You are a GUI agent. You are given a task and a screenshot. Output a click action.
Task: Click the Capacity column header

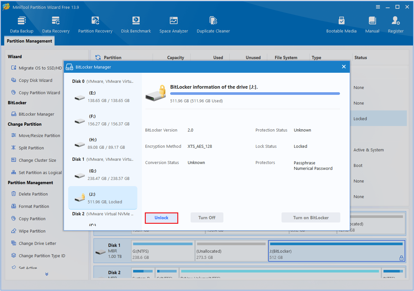click(176, 57)
